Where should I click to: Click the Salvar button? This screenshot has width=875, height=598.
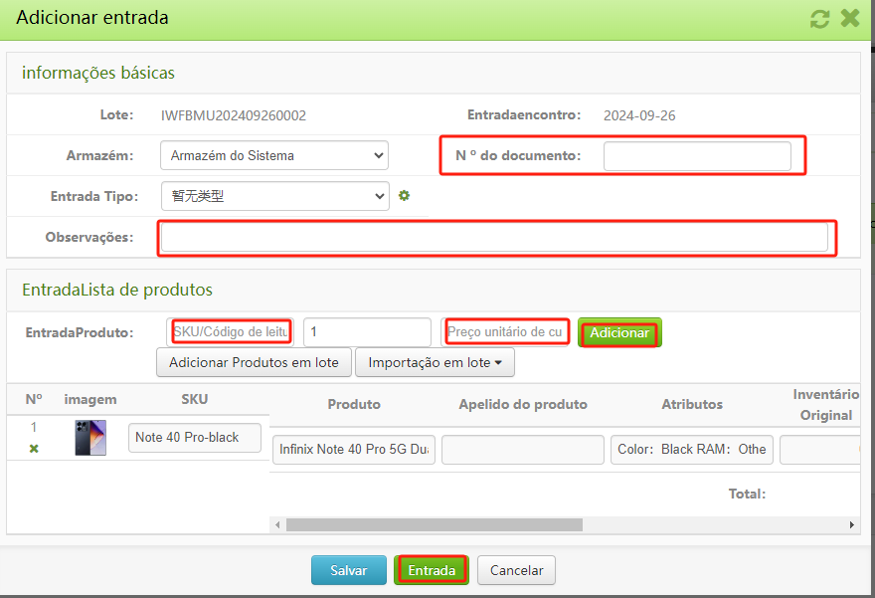click(348, 570)
